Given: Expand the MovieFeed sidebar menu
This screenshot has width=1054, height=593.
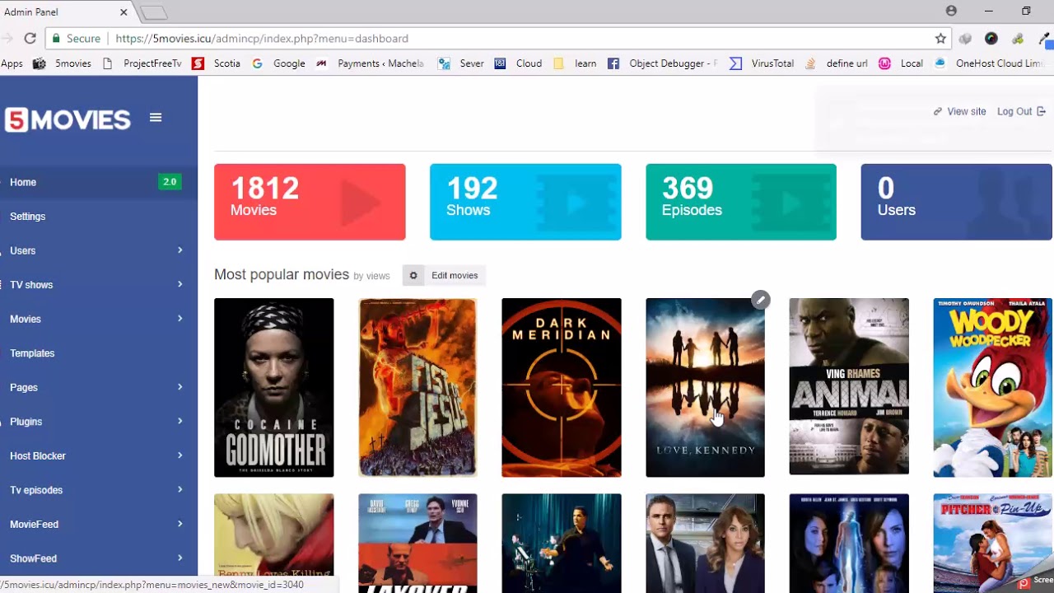Looking at the screenshot, I should click(x=99, y=524).
